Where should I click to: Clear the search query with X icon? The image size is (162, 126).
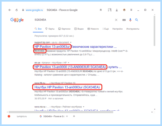[116, 20]
